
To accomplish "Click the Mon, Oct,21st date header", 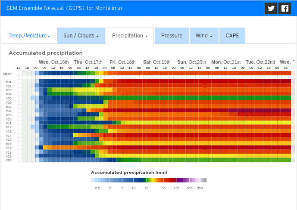I will coord(226,62).
